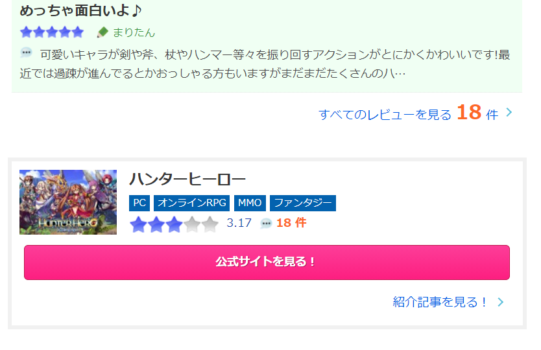The width and height of the screenshot is (541, 350).
Task: Click the 3.17 rating score
Action: click(239, 223)
